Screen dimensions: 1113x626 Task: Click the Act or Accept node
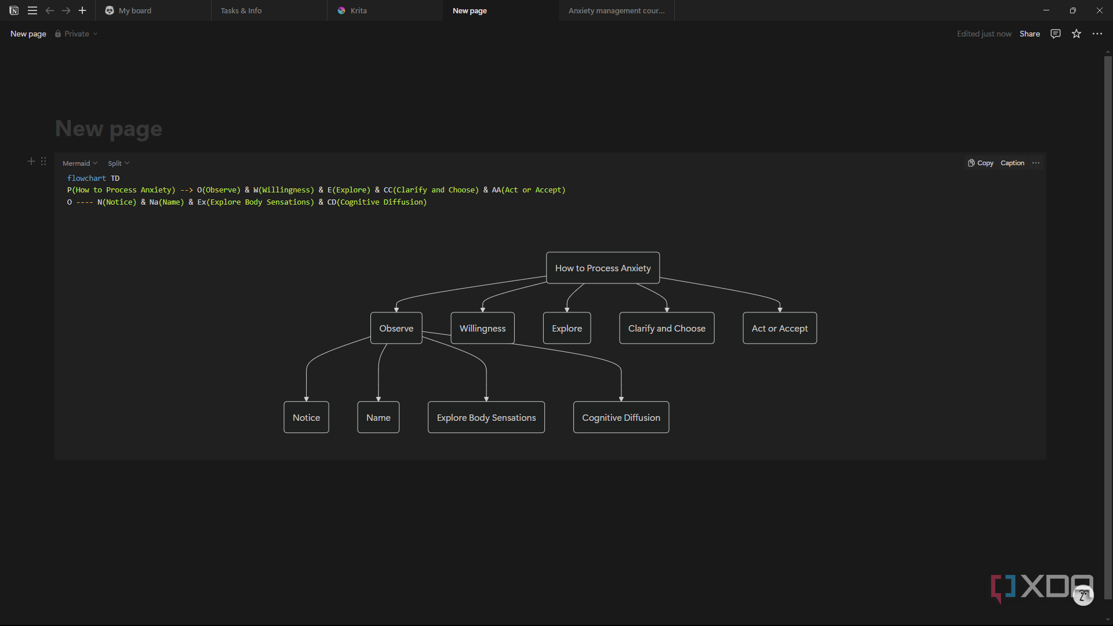pos(780,328)
